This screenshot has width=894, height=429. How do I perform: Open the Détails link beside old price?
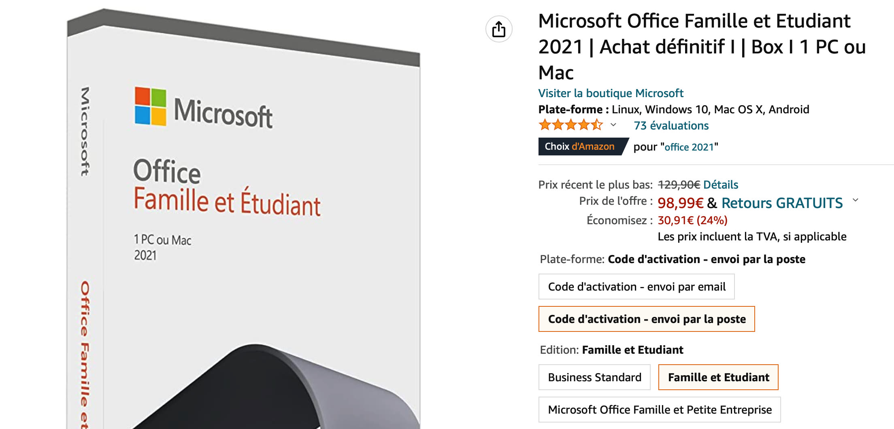click(x=721, y=185)
